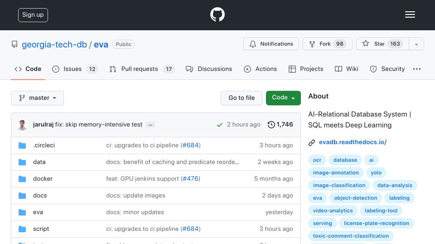Screen dimensions: 435x244
Task: Click the labeling topic tag
Action: pyautogui.click(x=399, y=198)
